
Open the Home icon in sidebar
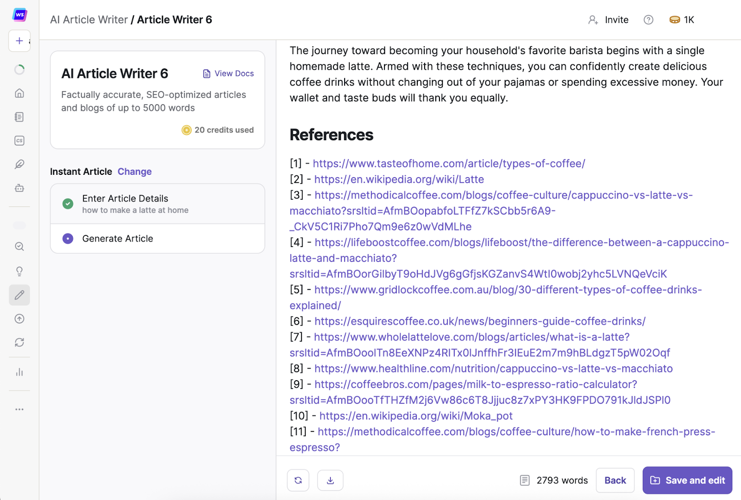tap(19, 93)
